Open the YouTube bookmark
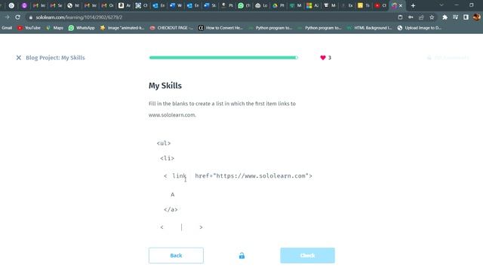Screen dimensions: 483x271 pos(29,28)
